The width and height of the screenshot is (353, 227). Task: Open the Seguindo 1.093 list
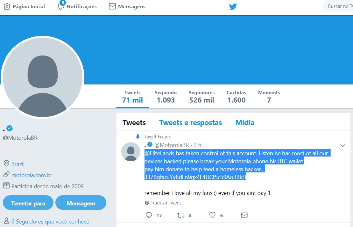(x=166, y=97)
